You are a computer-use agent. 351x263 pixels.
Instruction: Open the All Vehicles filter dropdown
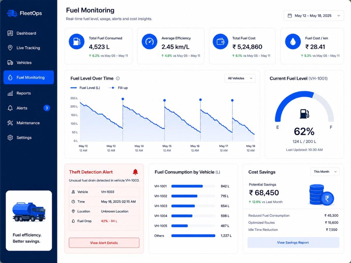point(240,78)
